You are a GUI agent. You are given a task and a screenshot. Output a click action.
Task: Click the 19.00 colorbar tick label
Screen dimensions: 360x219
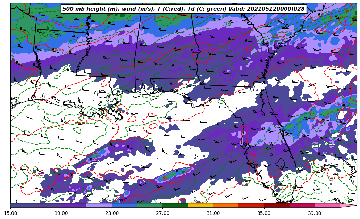pyautogui.click(x=61, y=213)
